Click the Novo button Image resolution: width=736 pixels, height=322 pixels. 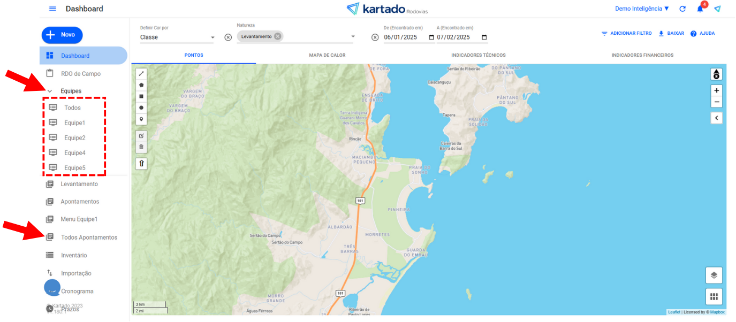click(x=62, y=35)
